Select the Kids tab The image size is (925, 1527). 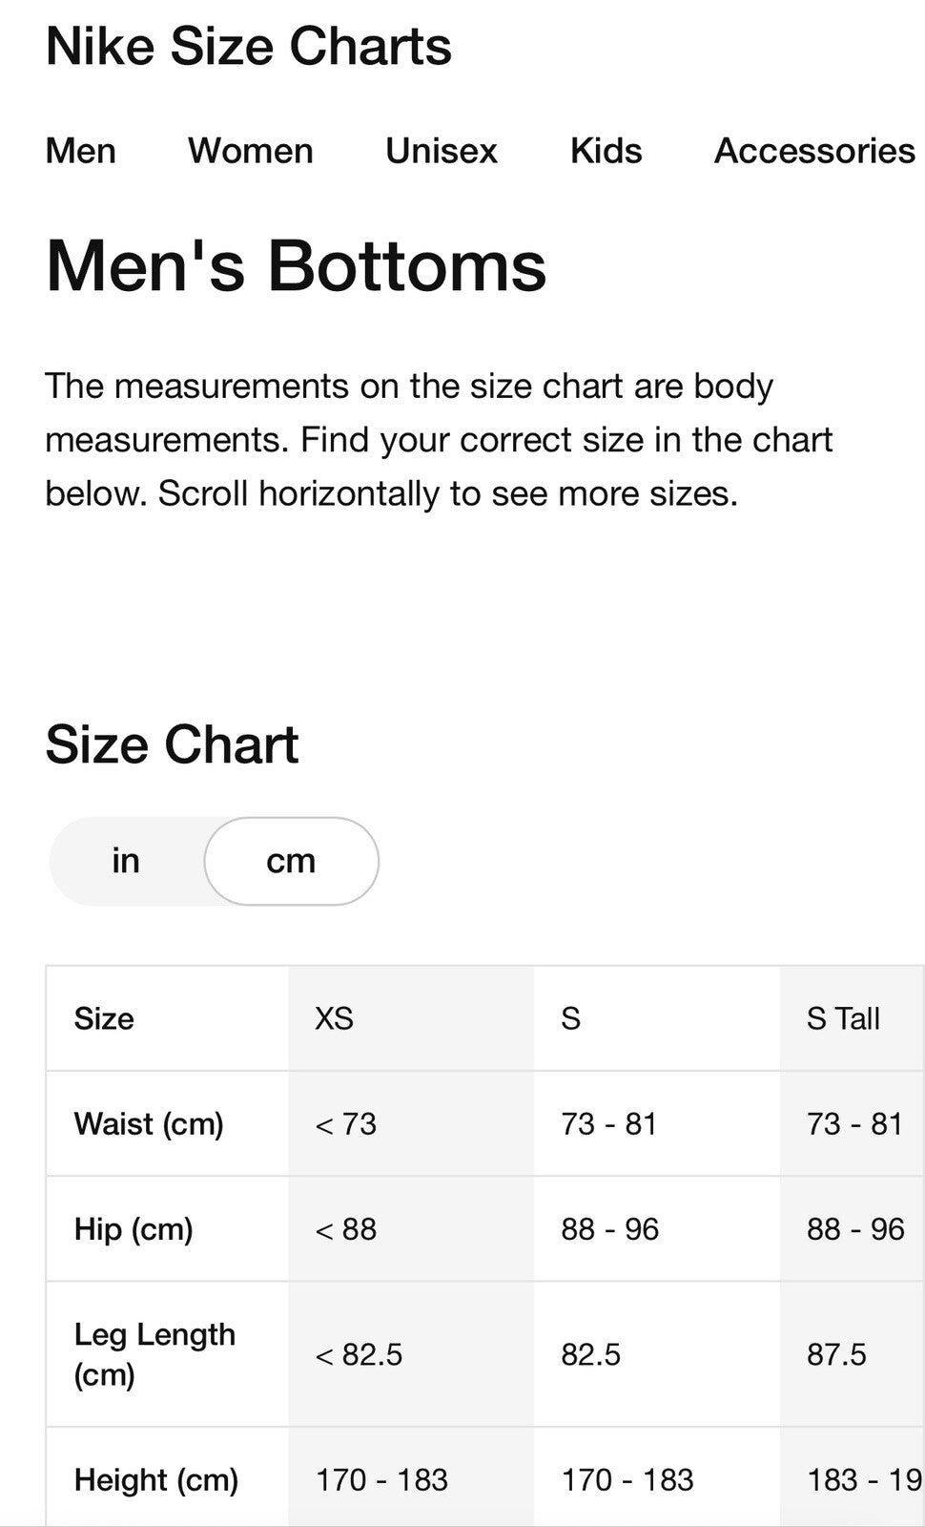point(606,151)
